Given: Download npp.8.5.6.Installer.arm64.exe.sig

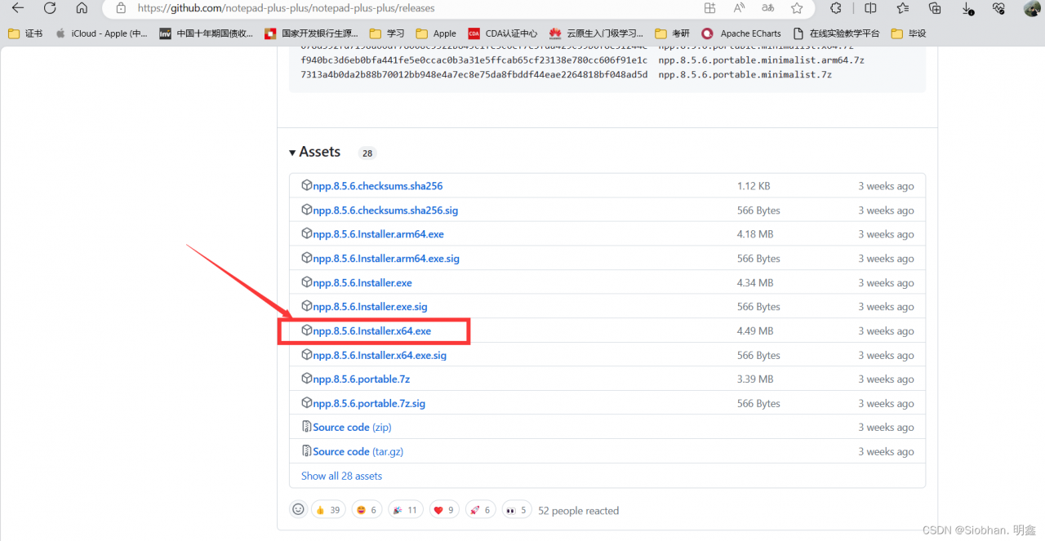Looking at the screenshot, I should [386, 259].
